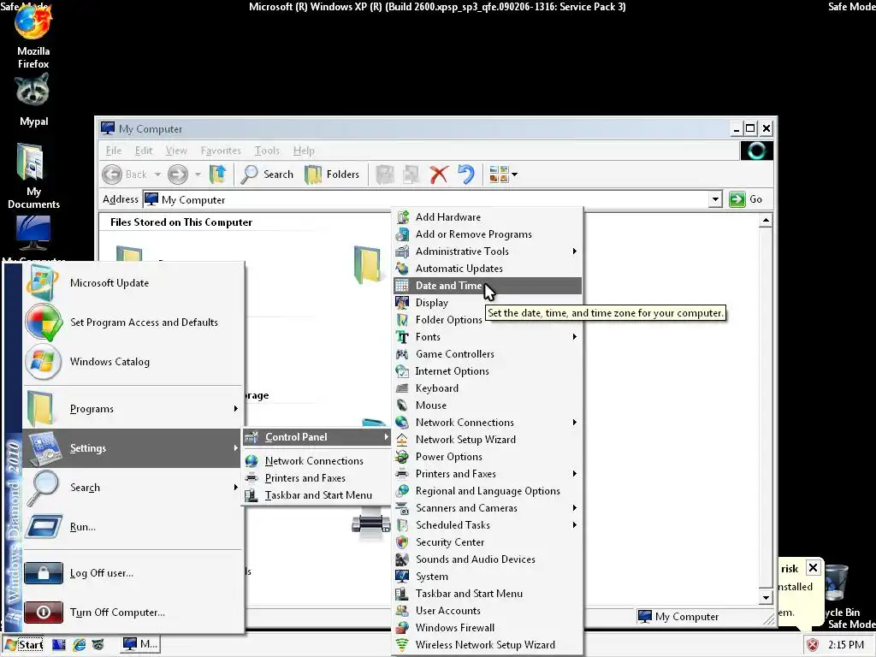Select Regional and Language Options
The width and height of the screenshot is (876, 657).
[x=487, y=491]
